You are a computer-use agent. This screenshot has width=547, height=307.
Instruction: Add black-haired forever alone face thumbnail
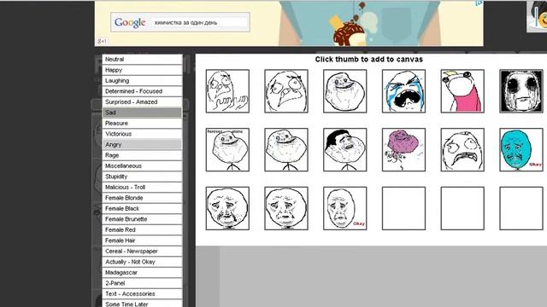tap(345, 150)
